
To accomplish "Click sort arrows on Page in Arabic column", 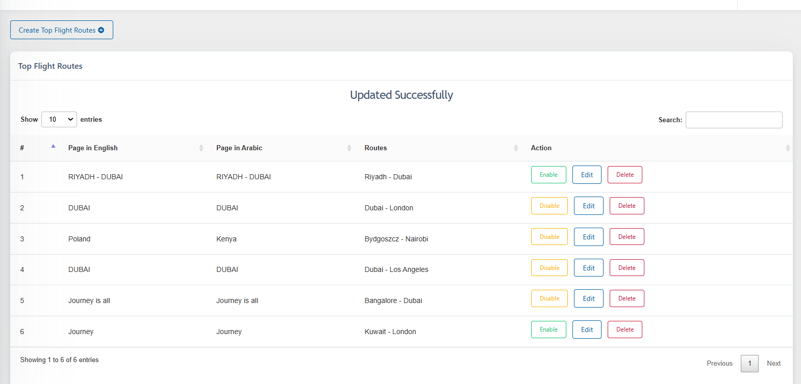I will coord(349,148).
